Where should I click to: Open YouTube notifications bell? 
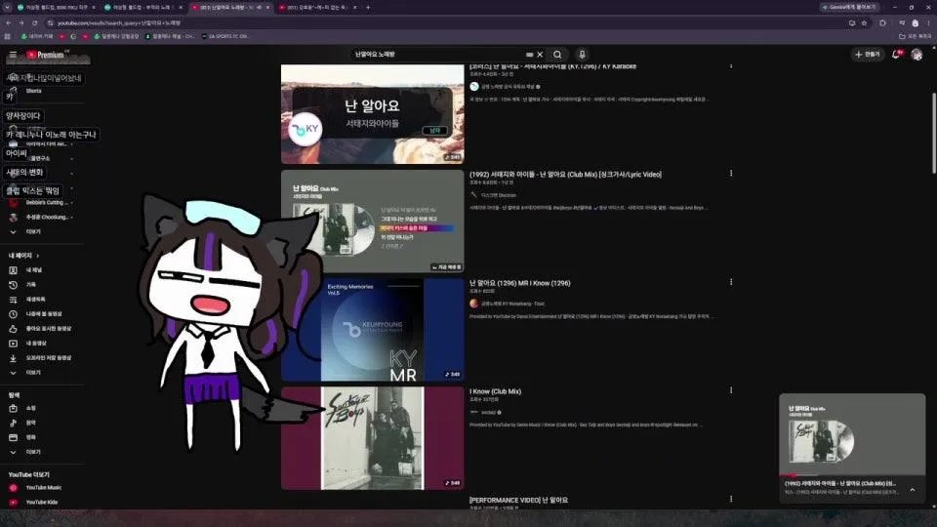896,55
